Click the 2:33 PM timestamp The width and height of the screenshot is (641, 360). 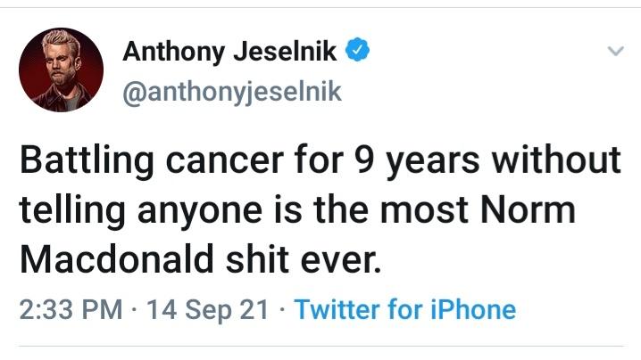coord(71,309)
